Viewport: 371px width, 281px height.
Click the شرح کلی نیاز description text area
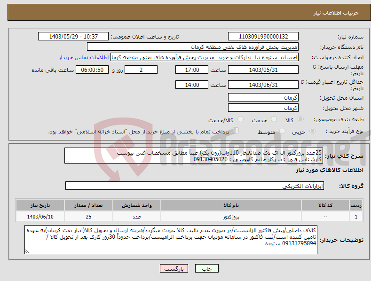(193, 156)
